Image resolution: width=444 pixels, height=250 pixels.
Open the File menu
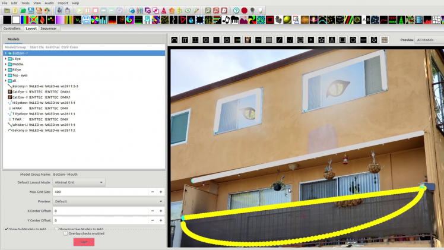(x=5, y=3)
